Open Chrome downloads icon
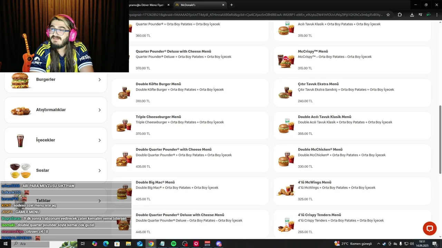This screenshot has width=442, height=248. (412, 15)
